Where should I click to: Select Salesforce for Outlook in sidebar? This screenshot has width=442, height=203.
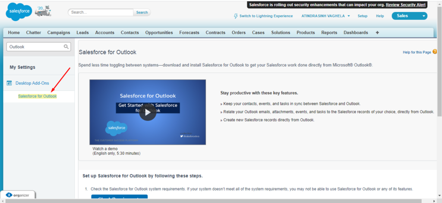(x=38, y=96)
